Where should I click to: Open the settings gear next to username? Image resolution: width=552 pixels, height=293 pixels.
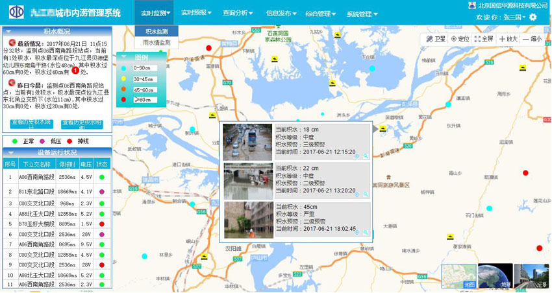click(533, 18)
